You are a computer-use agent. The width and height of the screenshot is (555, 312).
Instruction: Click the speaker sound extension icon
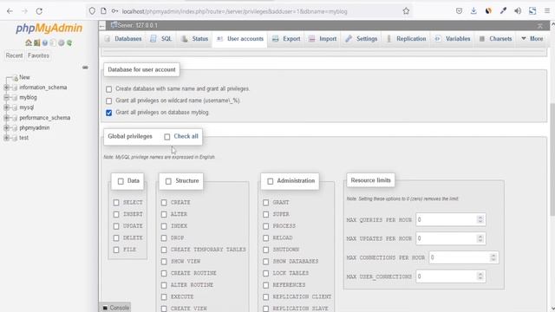click(x=518, y=11)
